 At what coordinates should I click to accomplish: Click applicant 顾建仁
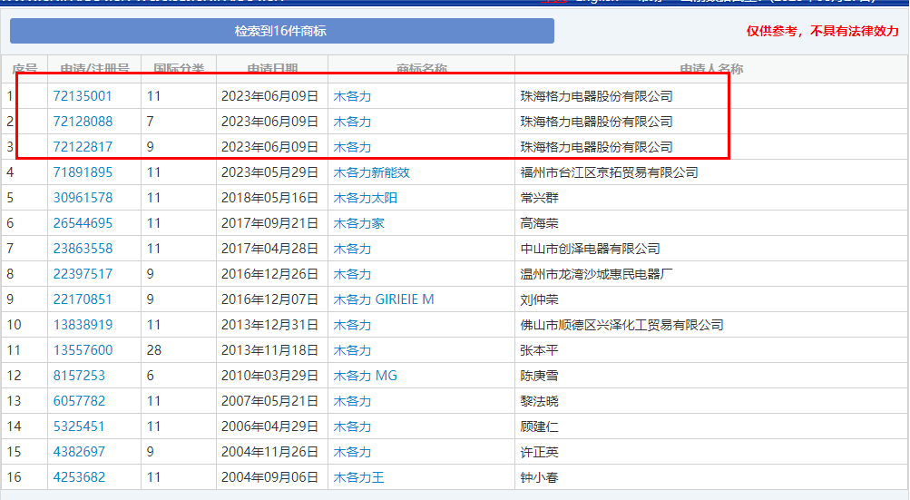tap(540, 426)
